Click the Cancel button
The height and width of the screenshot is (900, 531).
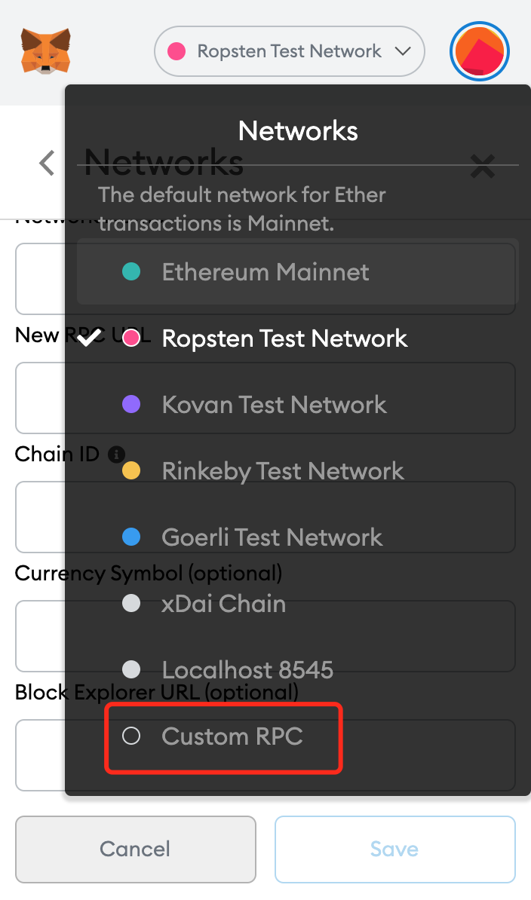pyautogui.click(x=136, y=849)
